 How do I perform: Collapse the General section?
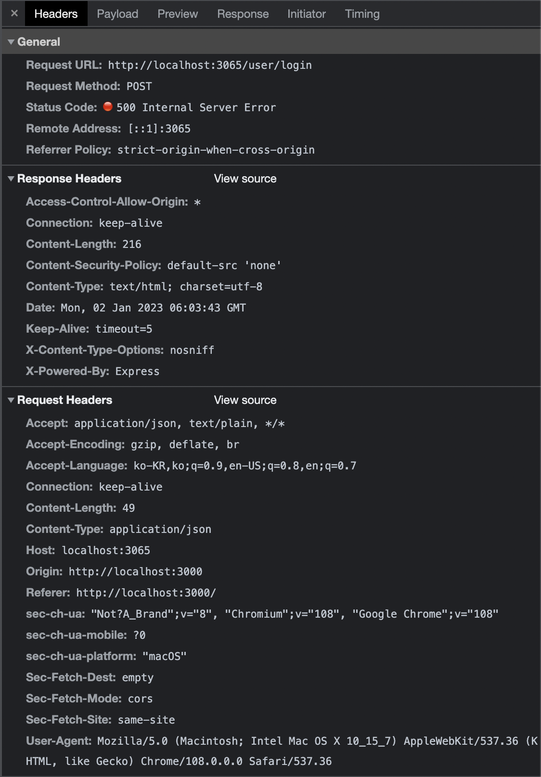click(11, 42)
